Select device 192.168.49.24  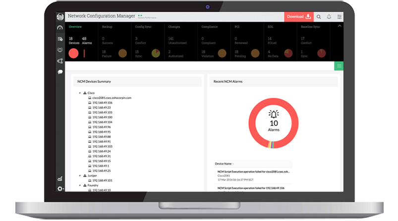(101, 151)
